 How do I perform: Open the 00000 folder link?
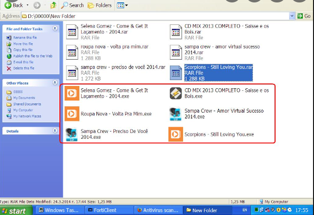coord(18,92)
